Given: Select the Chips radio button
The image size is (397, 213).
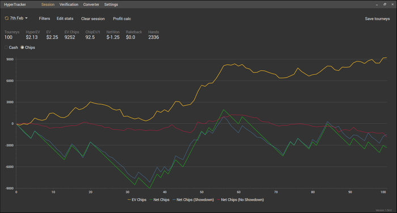Looking at the screenshot, I should click(x=22, y=48).
